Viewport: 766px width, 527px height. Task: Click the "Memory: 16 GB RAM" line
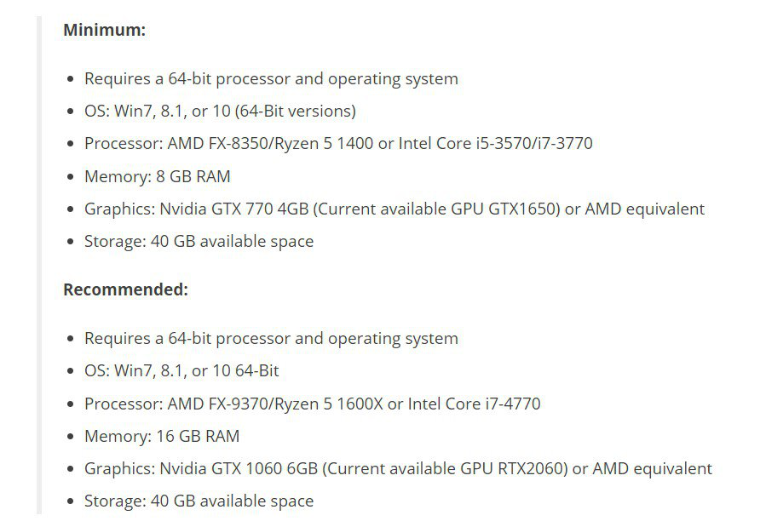coord(162,437)
